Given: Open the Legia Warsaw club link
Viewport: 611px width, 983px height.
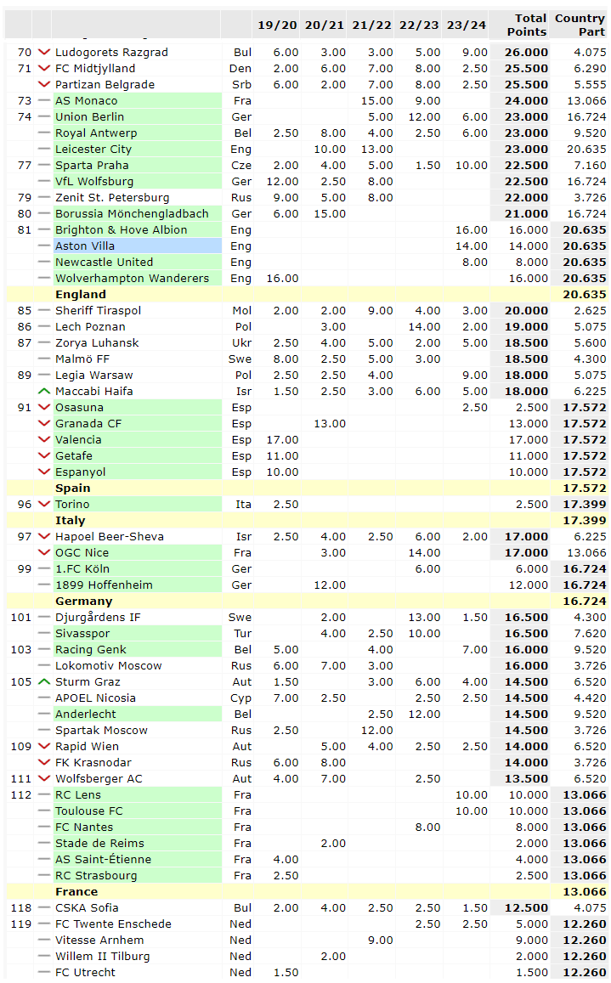Looking at the screenshot, I should pyautogui.click(x=94, y=375).
